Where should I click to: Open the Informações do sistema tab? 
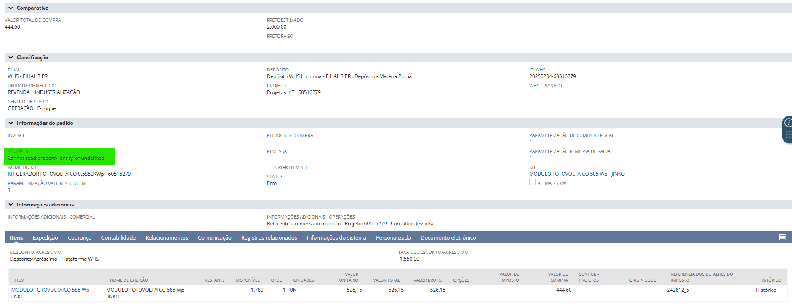[x=336, y=238]
